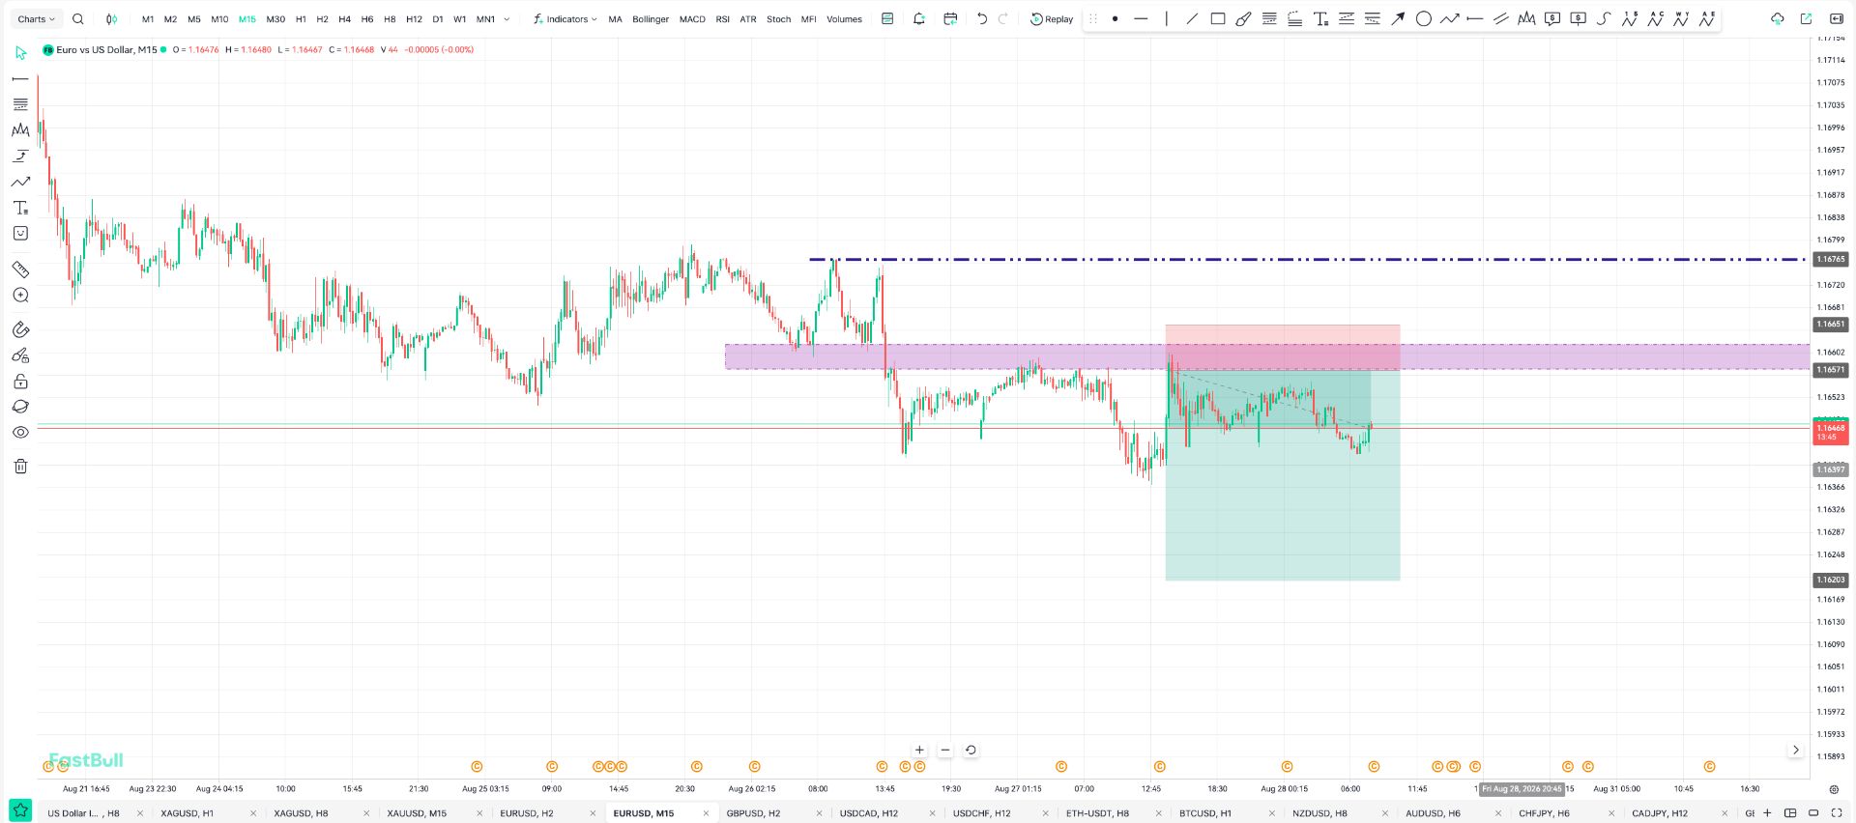Click the 1.16765 price label
The image size is (1856, 823).
coord(1830,259)
